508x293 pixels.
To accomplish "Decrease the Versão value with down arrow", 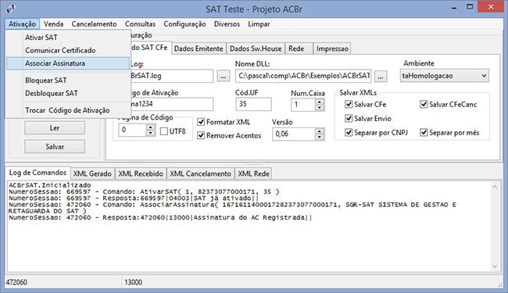I will click(320, 137).
